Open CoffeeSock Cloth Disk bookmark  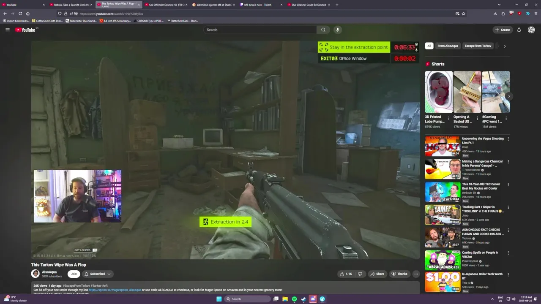tap(47, 21)
